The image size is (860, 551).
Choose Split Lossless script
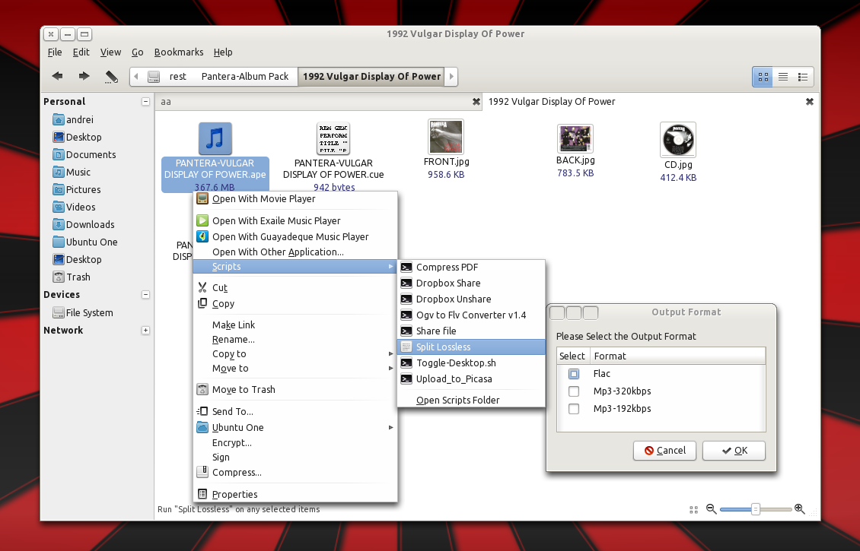[x=471, y=347]
